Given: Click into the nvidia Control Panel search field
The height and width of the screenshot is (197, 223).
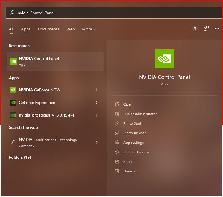Looking at the screenshot, I should click(114, 13).
